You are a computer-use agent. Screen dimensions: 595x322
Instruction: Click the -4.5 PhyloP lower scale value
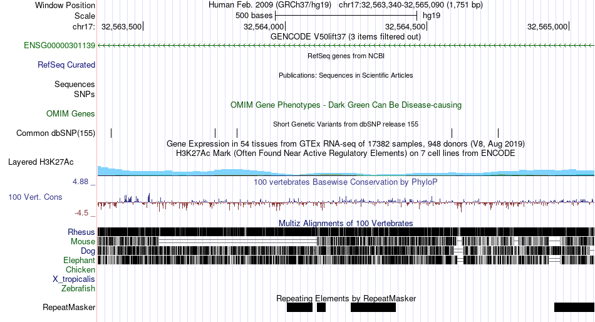(x=81, y=213)
